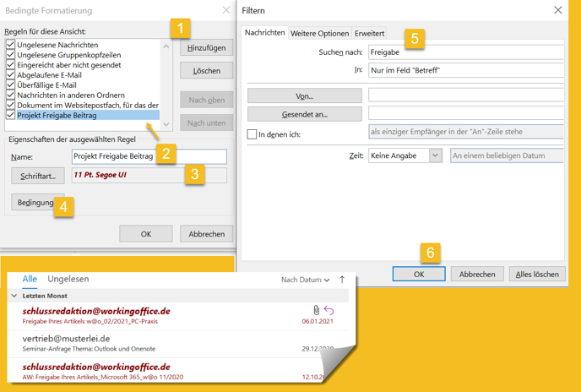Open the In field dropdown Nur im Feld Betreff
This screenshot has width=581, height=392.
466,70
